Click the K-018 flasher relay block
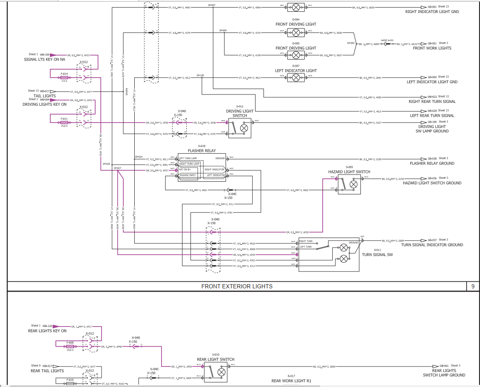This screenshot has height=387, width=480. pos(202,167)
